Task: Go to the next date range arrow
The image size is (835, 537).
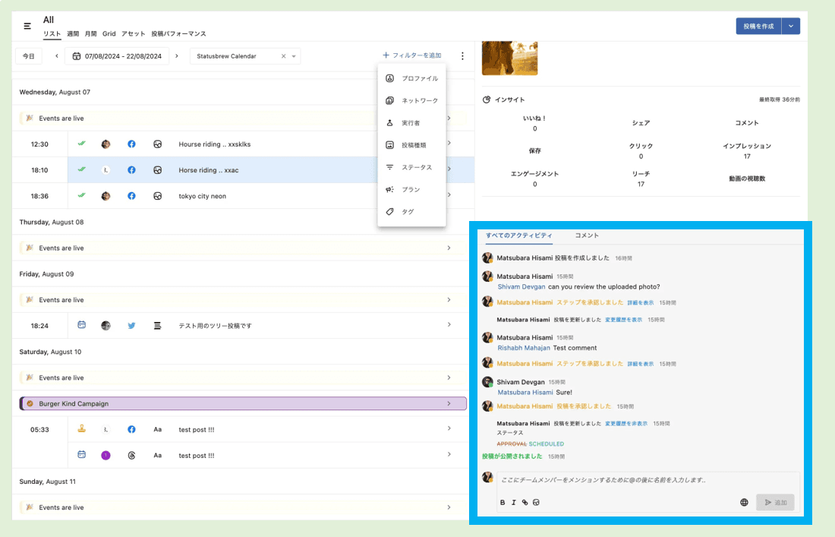Action: [177, 56]
